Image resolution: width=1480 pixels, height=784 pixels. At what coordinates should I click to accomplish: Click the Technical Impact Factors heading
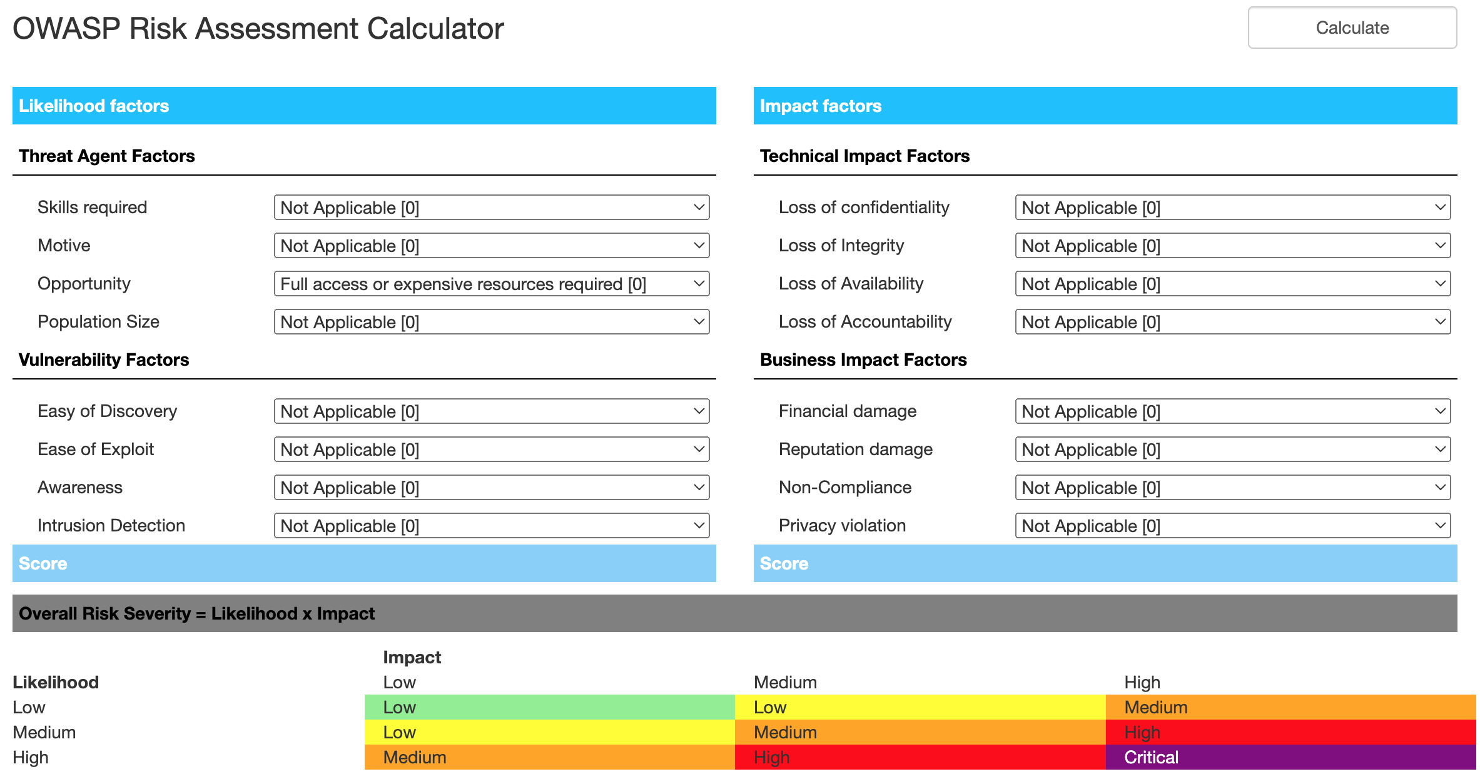[864, 156]
